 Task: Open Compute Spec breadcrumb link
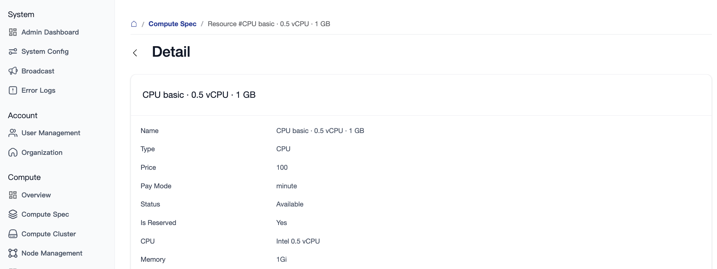point(172,24)
